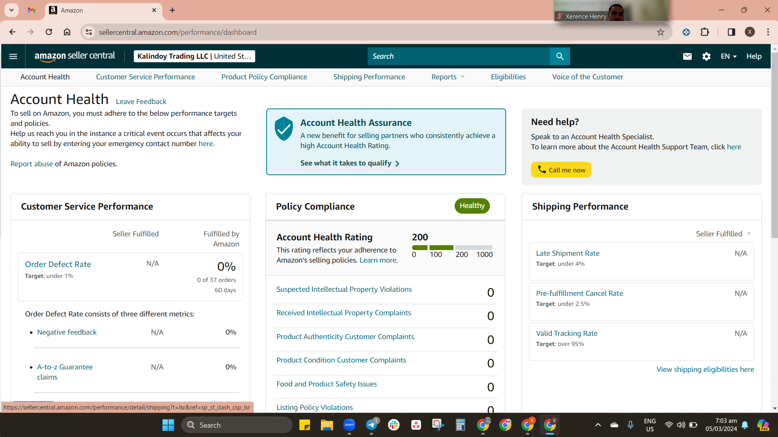Open the Windows Copilot icon
This screenshot has height=437, width=778.
click(763, 425)
